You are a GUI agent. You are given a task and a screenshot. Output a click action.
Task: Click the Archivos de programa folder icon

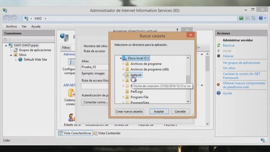[127, 64]
